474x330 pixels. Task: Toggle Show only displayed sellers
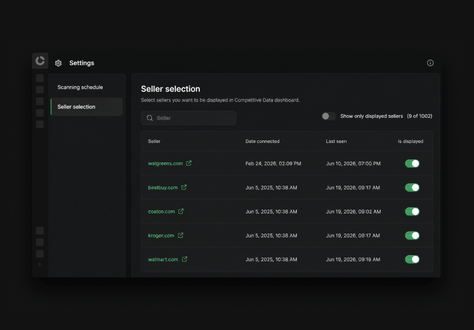click(328, 117)
